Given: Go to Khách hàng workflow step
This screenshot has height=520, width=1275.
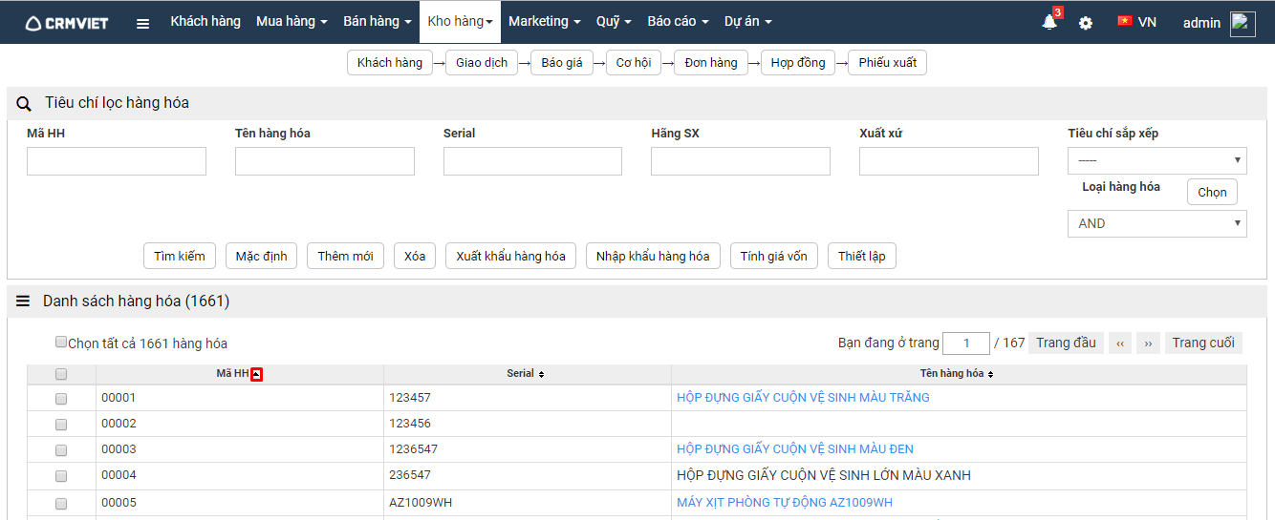Looking at the screenshot, I should (390, 63).
